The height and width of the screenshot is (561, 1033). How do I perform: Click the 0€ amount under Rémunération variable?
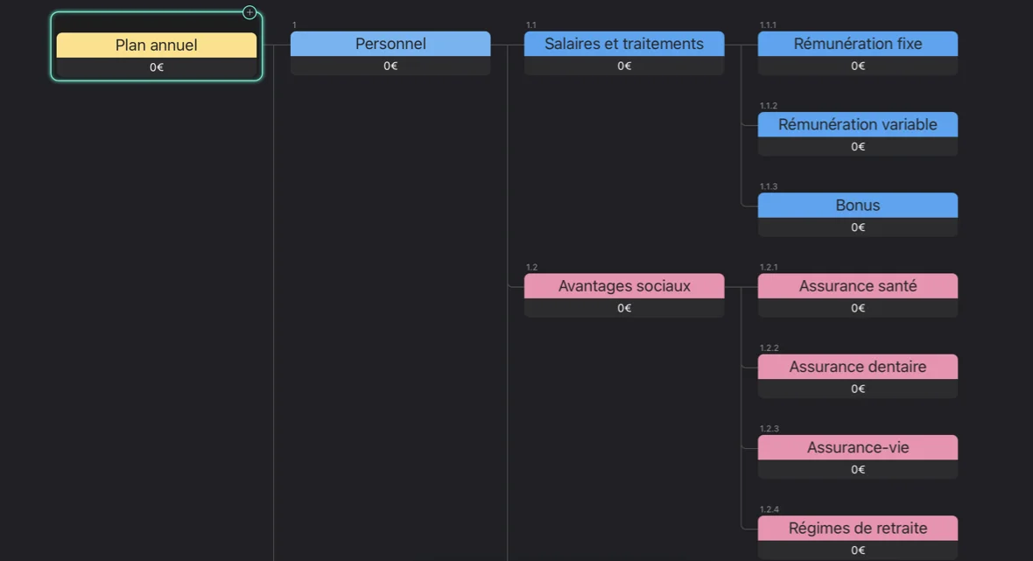[858, 147]
